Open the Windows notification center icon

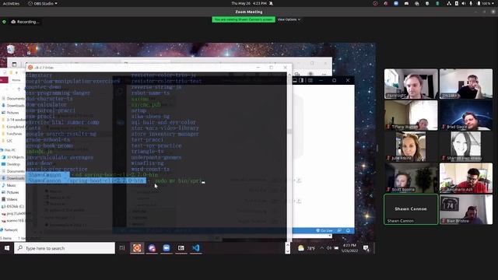click(366, 248)
